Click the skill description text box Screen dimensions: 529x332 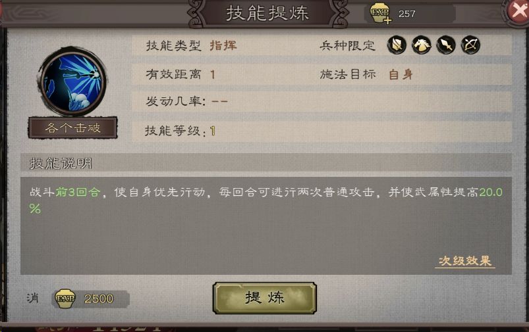pyautogui.click(x=266, y=225)
